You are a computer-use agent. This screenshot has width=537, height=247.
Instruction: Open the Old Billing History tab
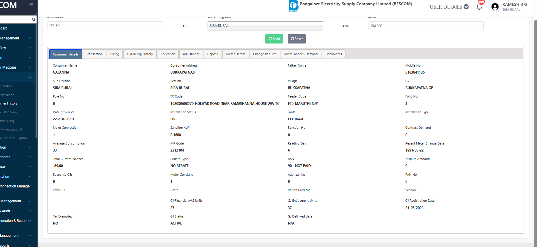point(140,54)
